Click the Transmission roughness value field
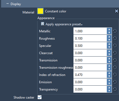 point(90,67)
